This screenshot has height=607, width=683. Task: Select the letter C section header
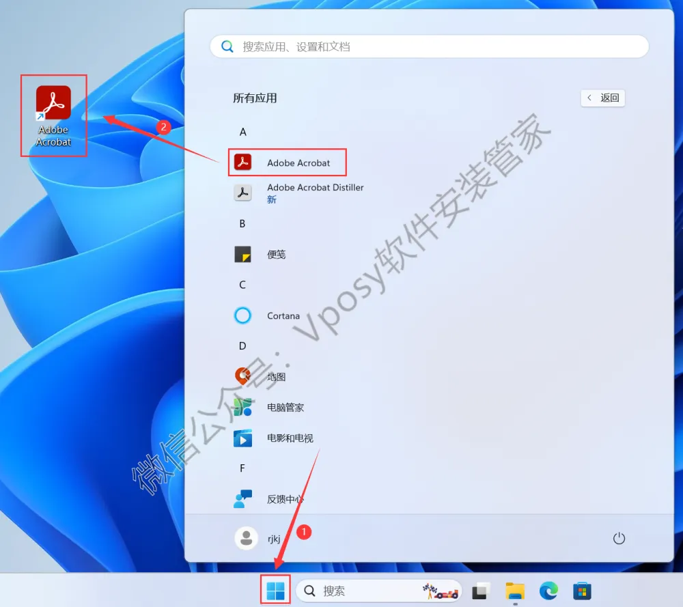pyautogui.click(x=242, y=285)
